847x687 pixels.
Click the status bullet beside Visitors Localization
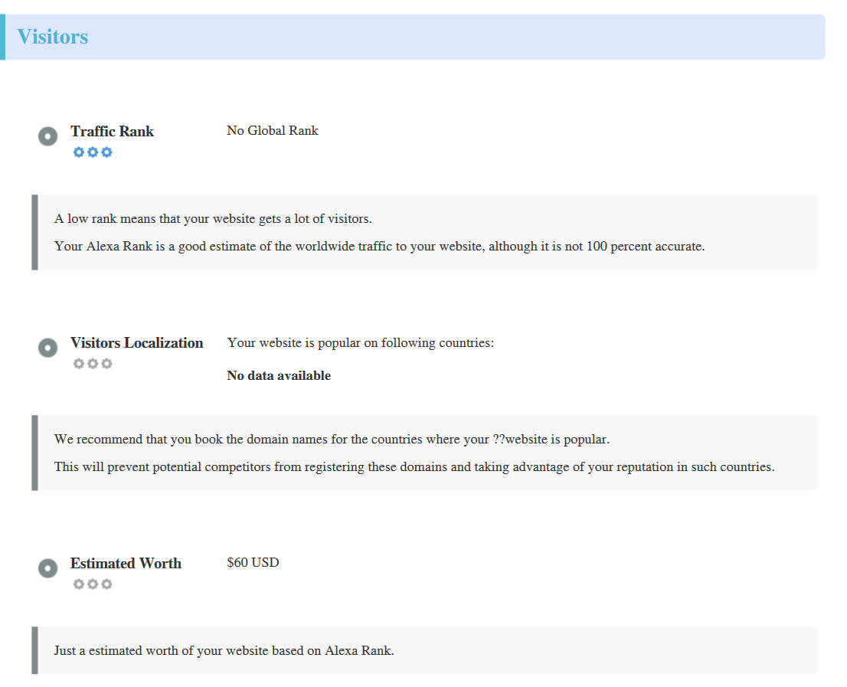point(47,348)
